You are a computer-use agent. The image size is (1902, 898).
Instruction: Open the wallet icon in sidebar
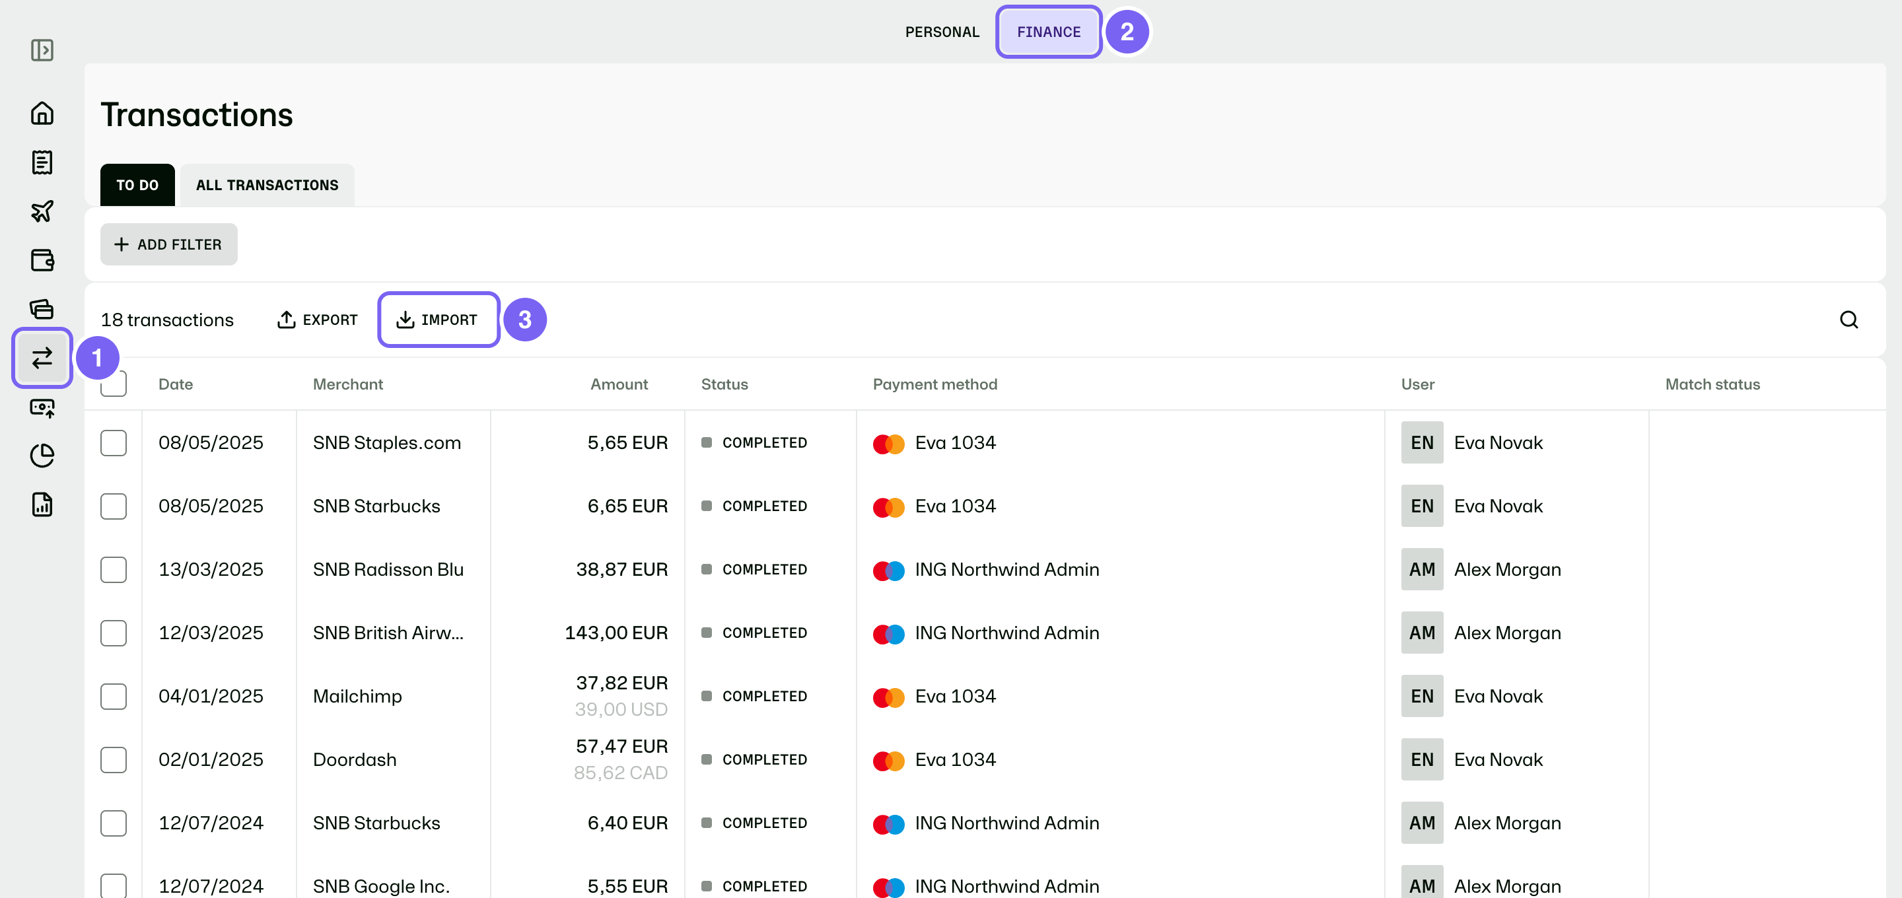[x=42, y=260]
